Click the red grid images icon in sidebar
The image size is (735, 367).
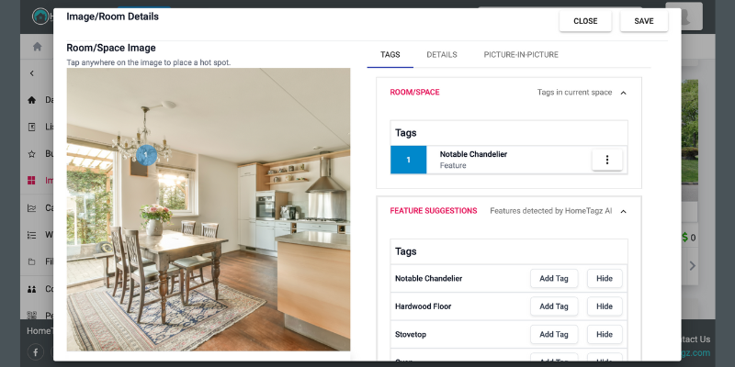pyautogui.click(x=31, y=180)
